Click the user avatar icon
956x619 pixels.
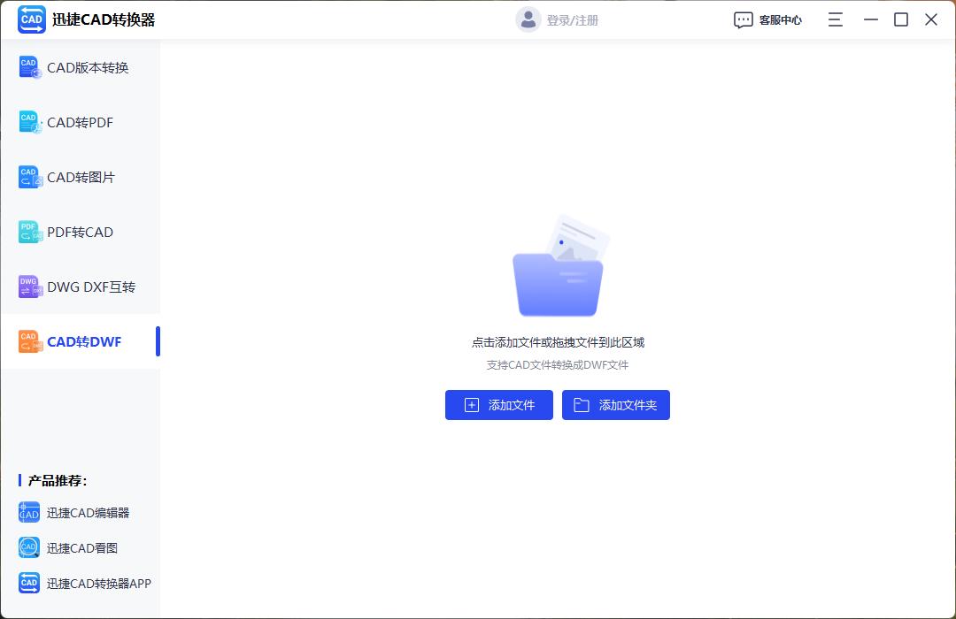[x=528, y=19]
